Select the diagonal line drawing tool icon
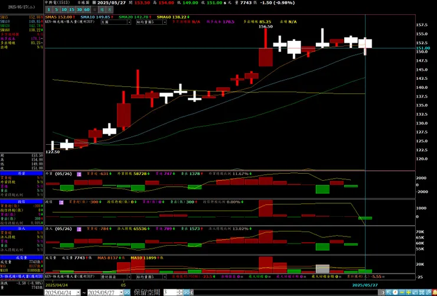The width and height of the screenshot is (437, 296). click(x=428, y=292)
